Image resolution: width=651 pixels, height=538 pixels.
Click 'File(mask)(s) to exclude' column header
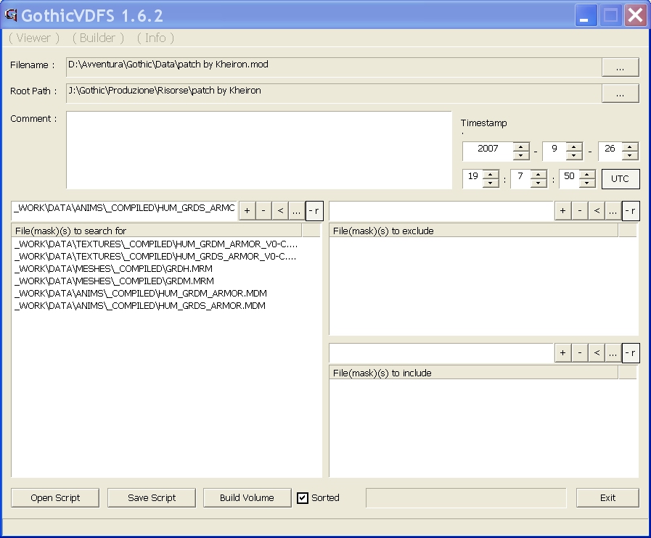pyautogui.click(x=474, y=231)
